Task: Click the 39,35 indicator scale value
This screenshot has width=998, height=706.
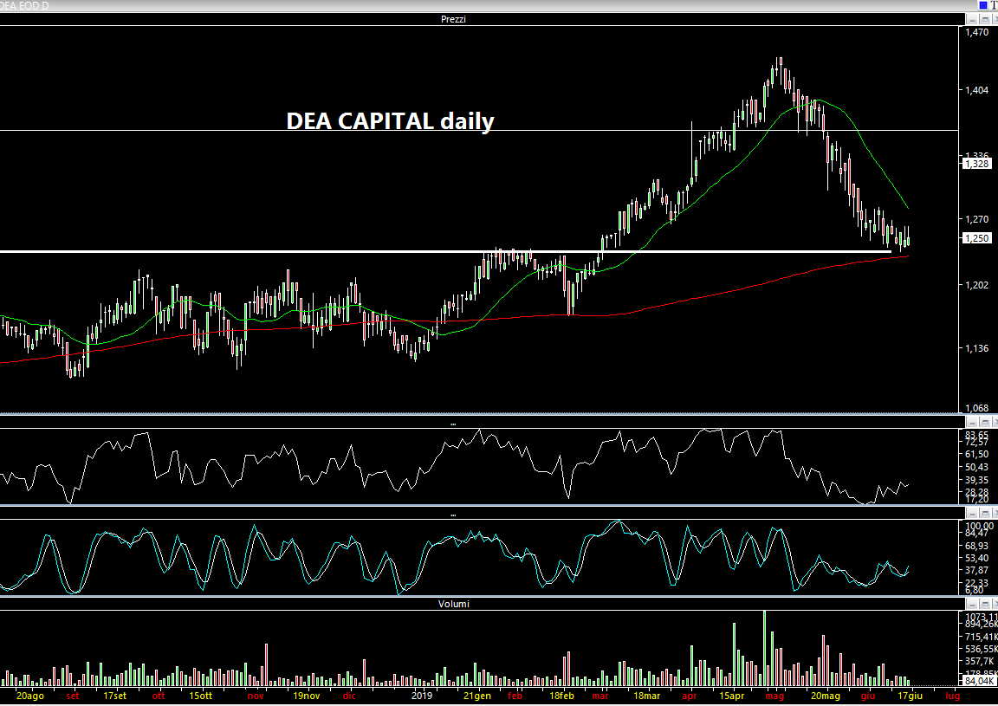Action: coord(977,480)
